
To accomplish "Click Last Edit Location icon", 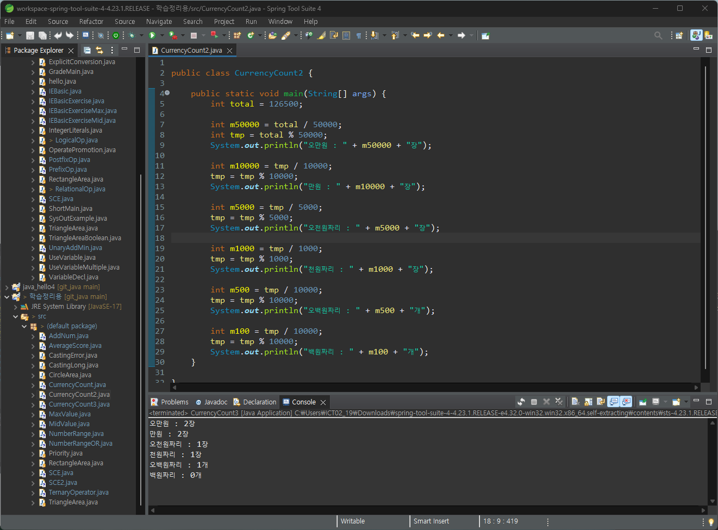I will [x=415, y=35].
